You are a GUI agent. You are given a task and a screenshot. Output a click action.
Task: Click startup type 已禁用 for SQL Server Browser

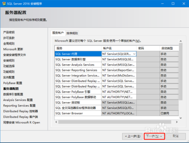169,113
